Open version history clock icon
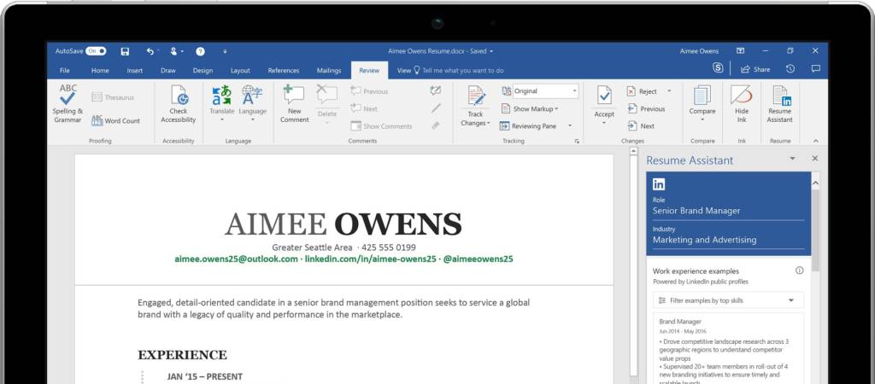 click(790, 68)
